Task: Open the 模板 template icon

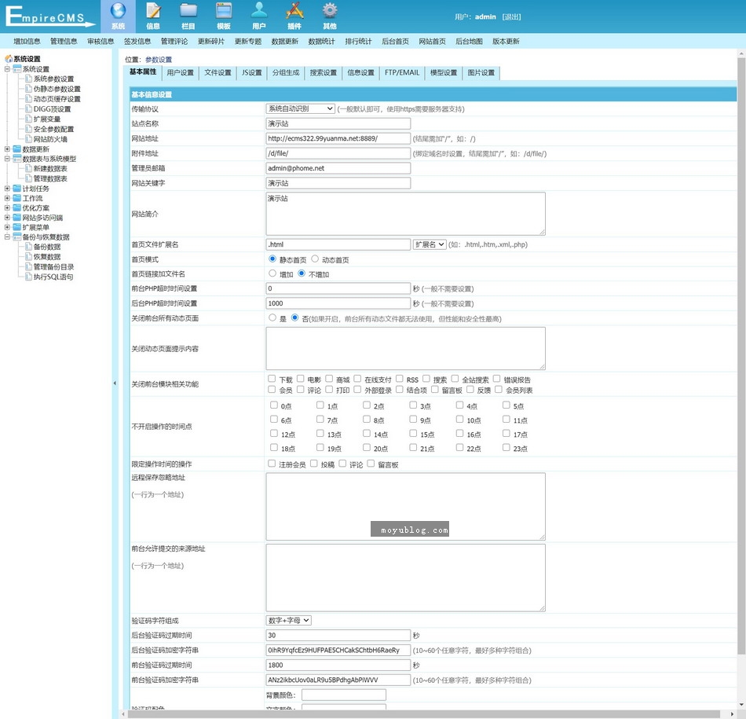Action: click(224, 11)
